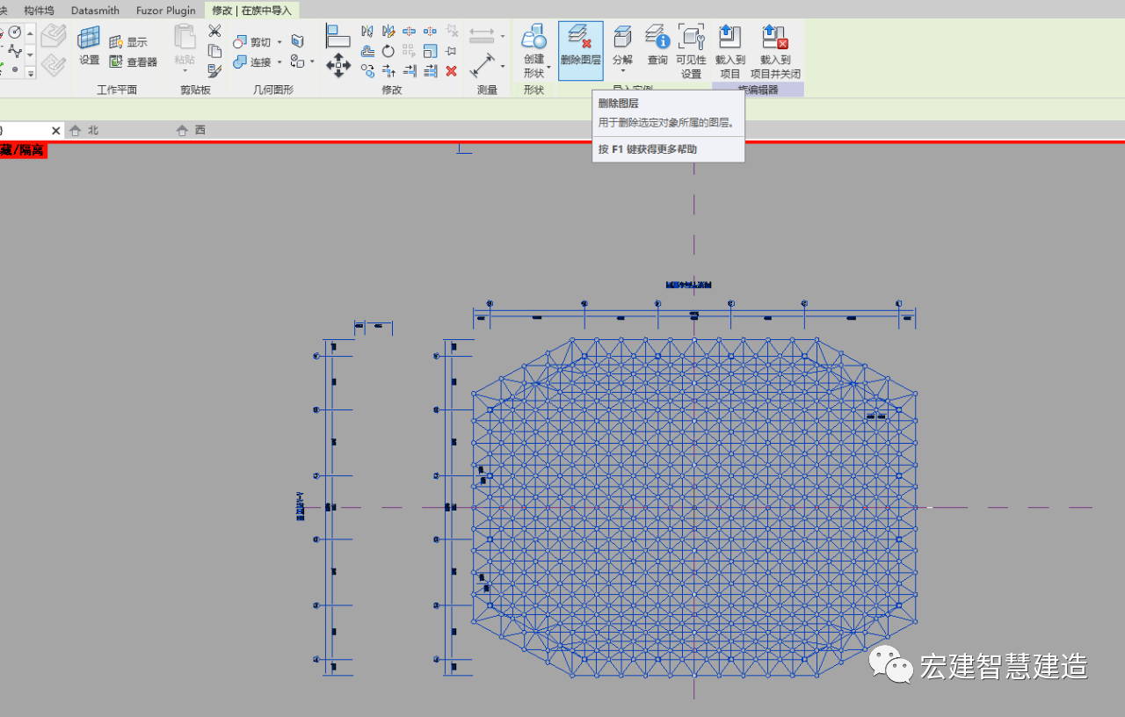Select the Scale tool
The height and width of the screenshot is (717, 1125).
pos(430,51)
